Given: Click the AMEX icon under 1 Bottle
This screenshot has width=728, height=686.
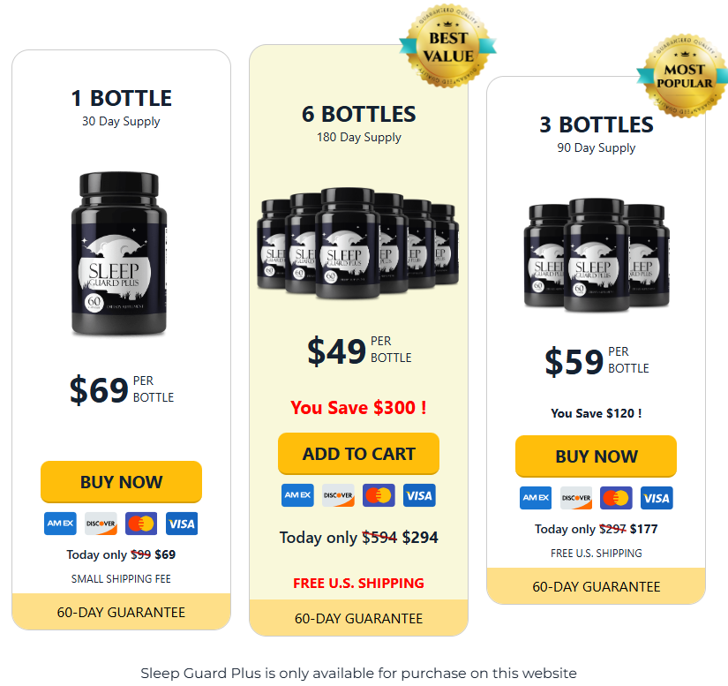Looking at the screenshot, I should tap(60, 524).
